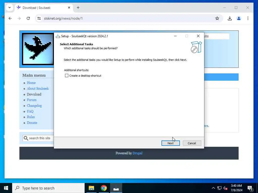
Task: Open Donate link
Action: 32,123
